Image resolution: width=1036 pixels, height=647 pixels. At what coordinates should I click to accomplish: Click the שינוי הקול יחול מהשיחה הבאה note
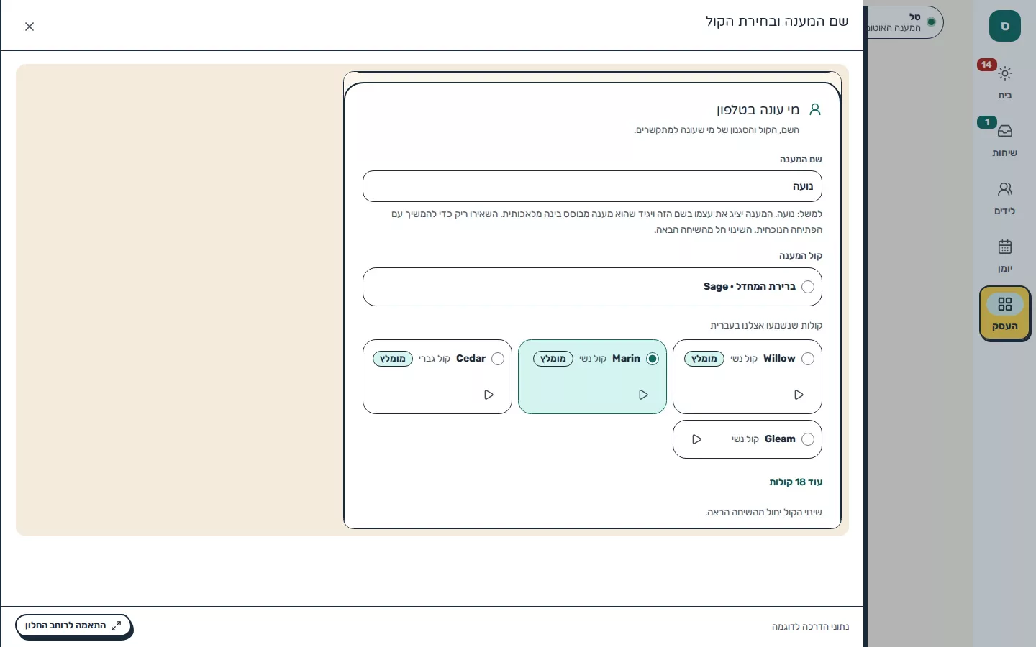pos(763,513)
